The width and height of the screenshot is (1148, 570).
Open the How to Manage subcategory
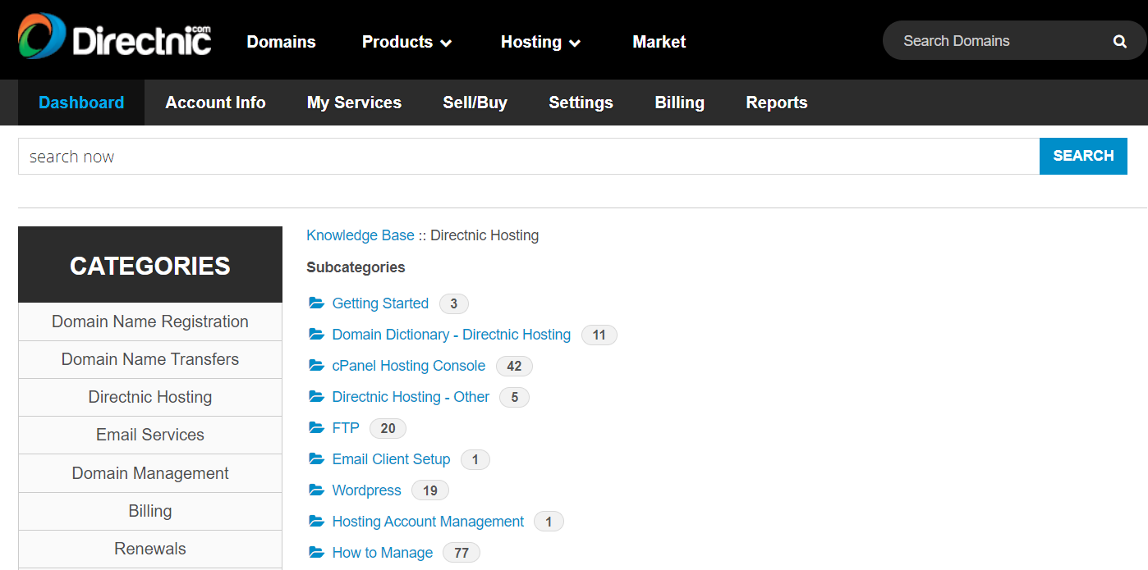pyautogui.click(x=383, y=553)
